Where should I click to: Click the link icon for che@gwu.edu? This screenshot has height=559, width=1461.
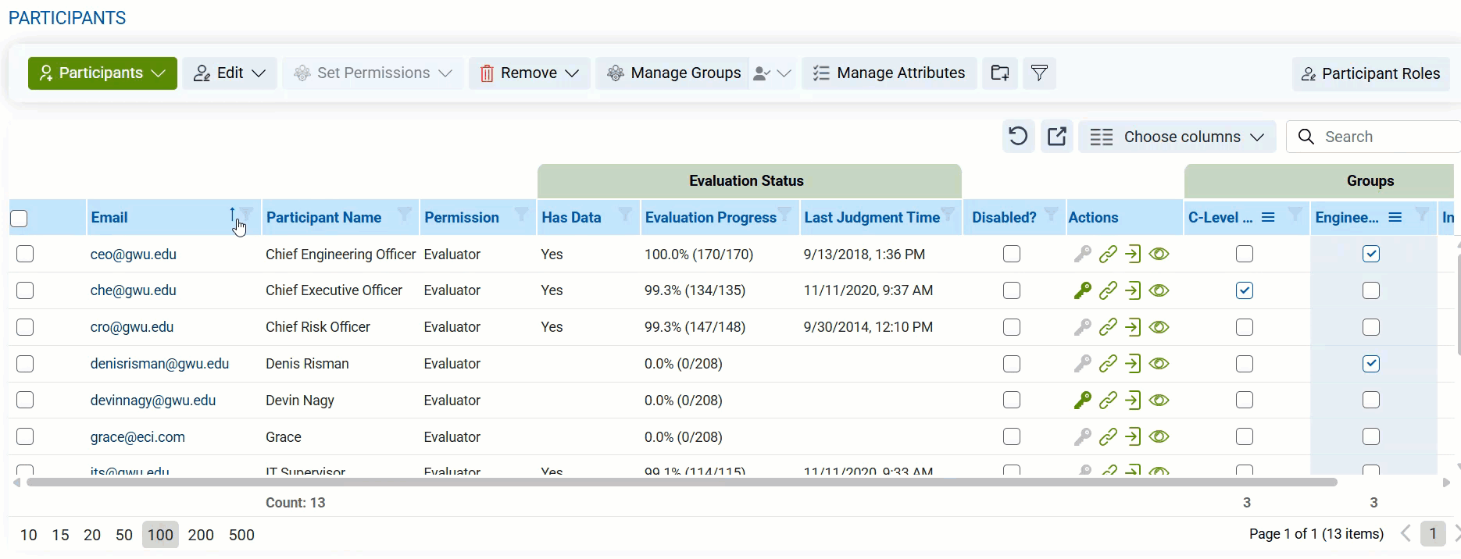[1108, 290]
